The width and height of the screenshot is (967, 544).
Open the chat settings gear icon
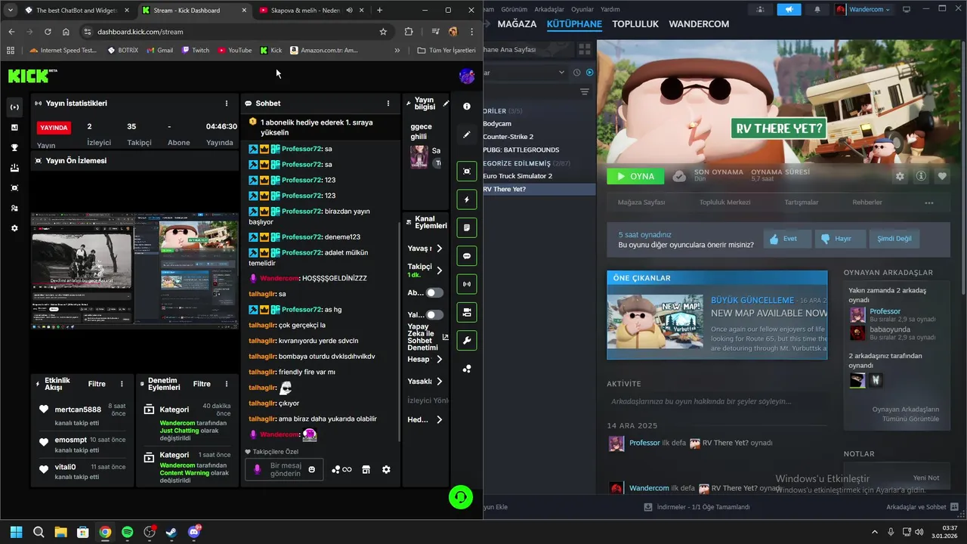tap(386, 469)
